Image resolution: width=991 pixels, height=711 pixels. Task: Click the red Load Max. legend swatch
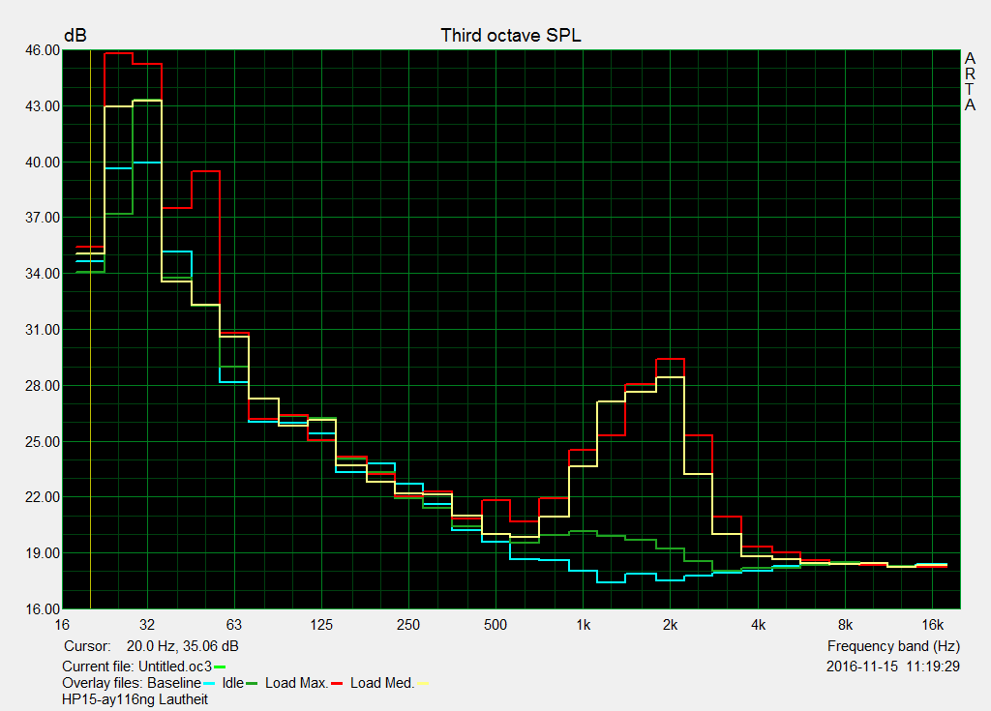coord(338,684)
